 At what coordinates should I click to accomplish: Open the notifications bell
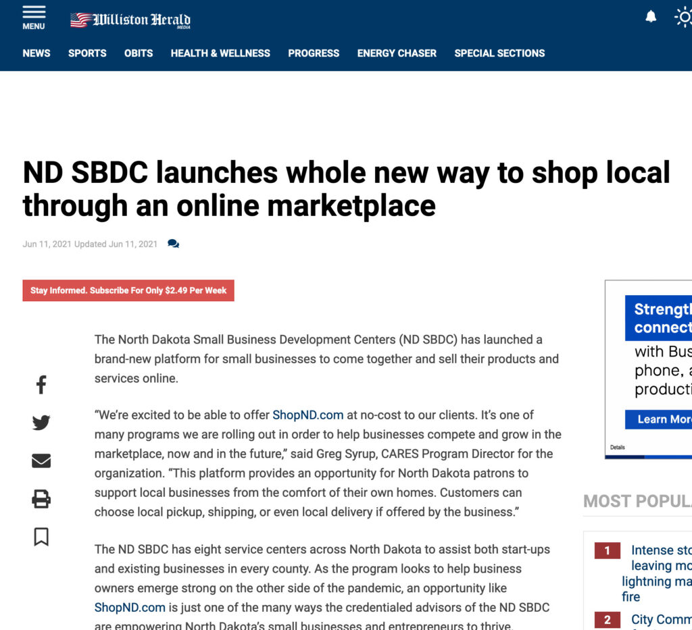click(x=651, y=17)
